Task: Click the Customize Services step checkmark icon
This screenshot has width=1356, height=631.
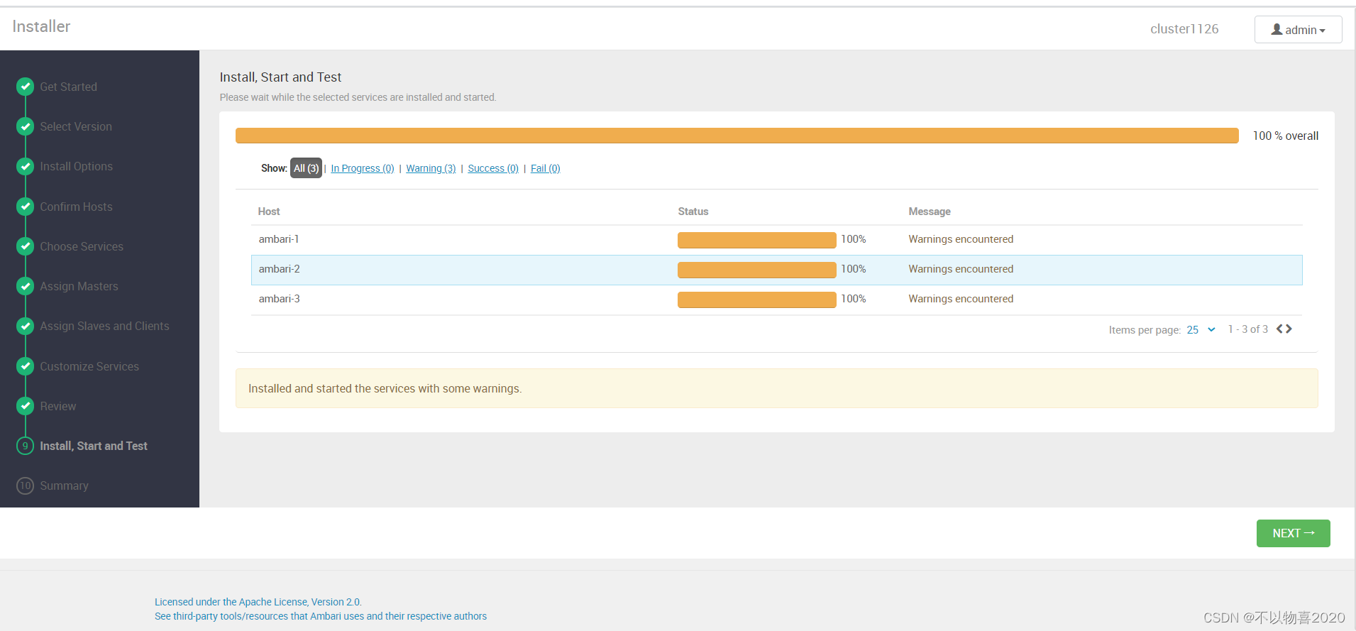Action: [26, 366]
